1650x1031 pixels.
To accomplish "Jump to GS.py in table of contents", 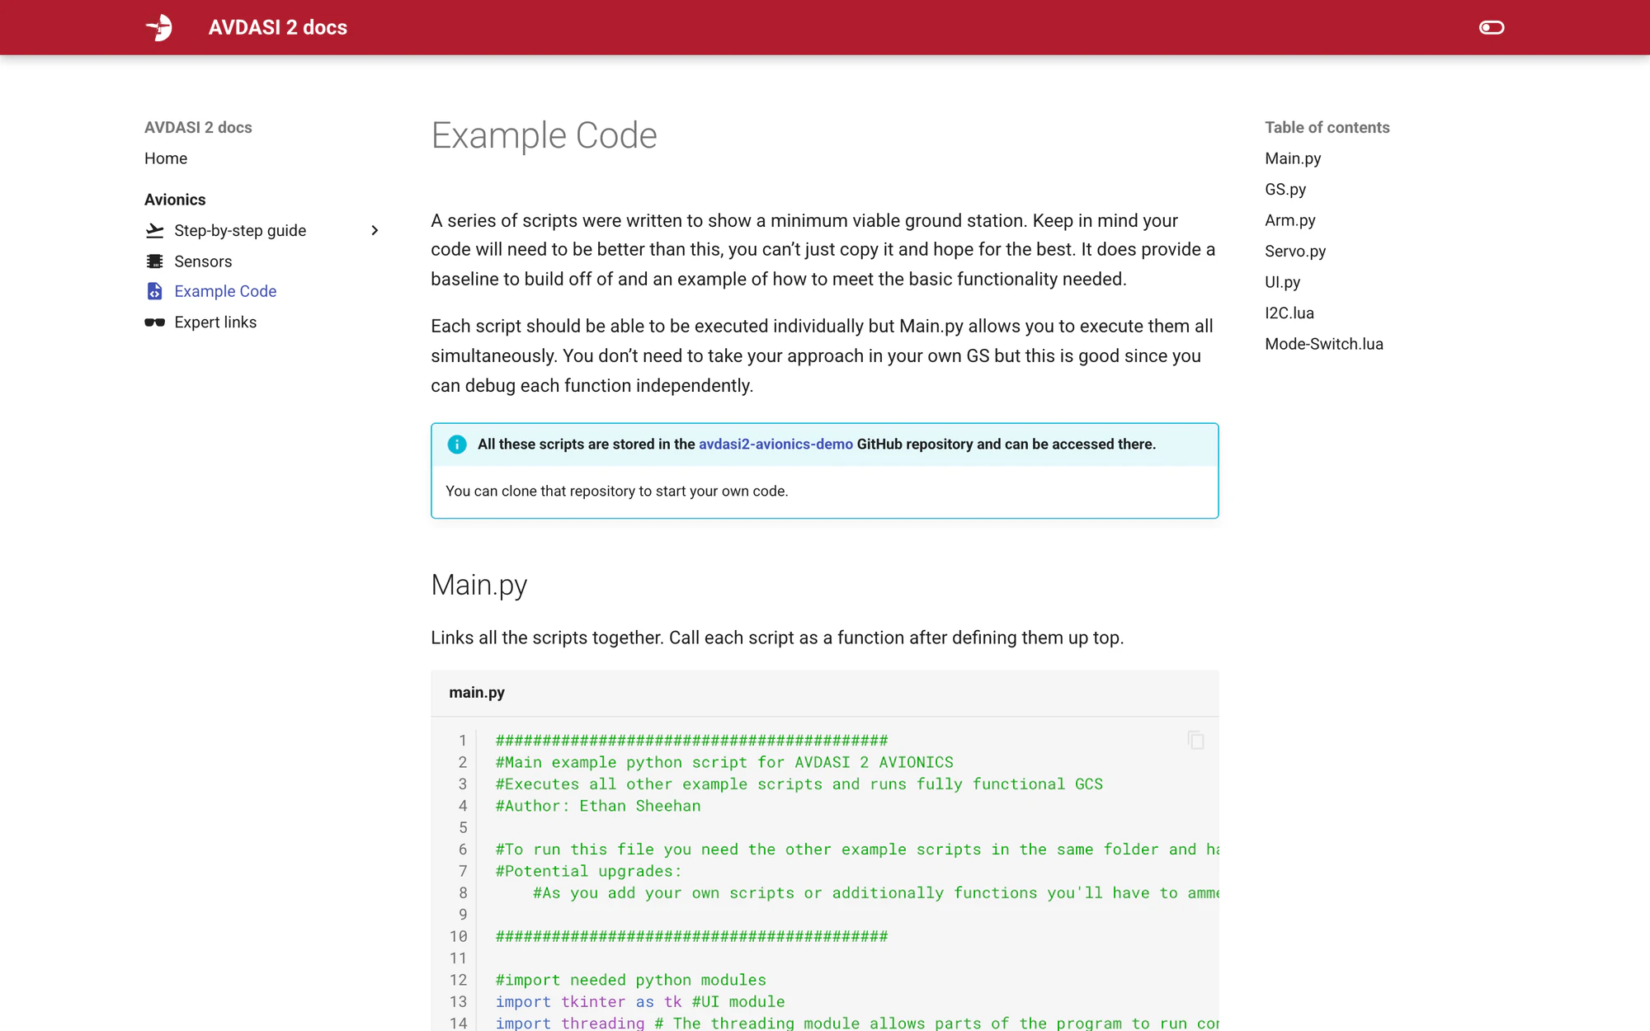I will tap(1285, 189).
